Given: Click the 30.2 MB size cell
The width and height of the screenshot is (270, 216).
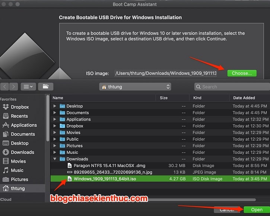Looking at the screenshot, I should tap(177, 166).
